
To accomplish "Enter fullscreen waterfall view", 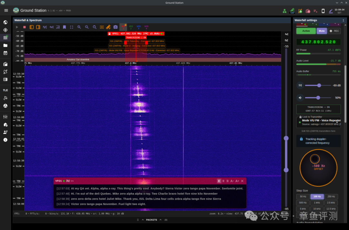I will (71, 27).
